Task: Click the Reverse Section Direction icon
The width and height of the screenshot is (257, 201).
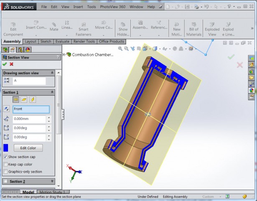Action: point(6,109)
